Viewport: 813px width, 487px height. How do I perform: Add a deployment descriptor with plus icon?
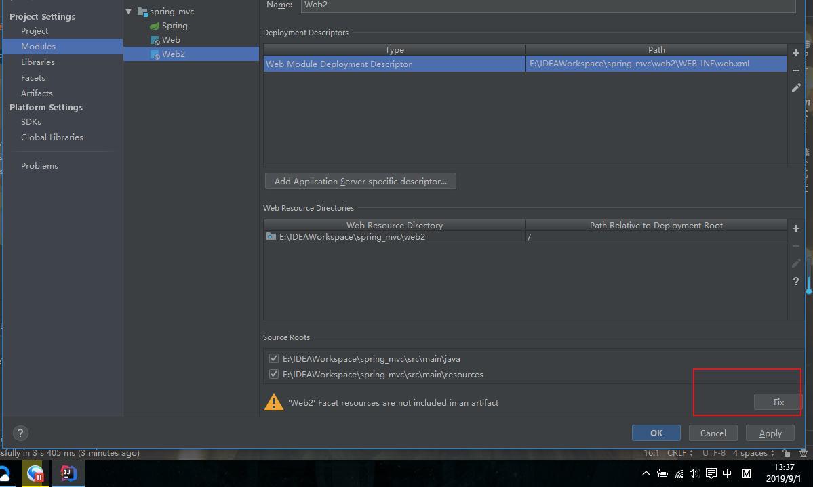point(796,53)
